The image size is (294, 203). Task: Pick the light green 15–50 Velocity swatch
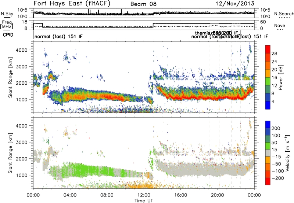coord(268,146)
